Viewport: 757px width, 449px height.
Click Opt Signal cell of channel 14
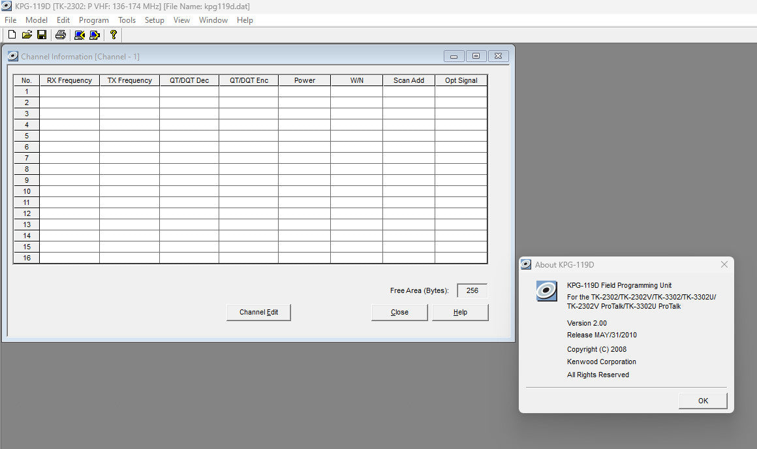[461, 236]
